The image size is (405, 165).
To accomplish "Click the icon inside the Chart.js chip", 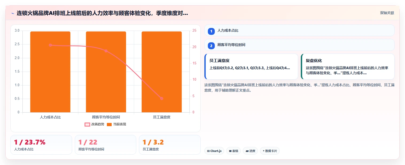I will 208,151.
